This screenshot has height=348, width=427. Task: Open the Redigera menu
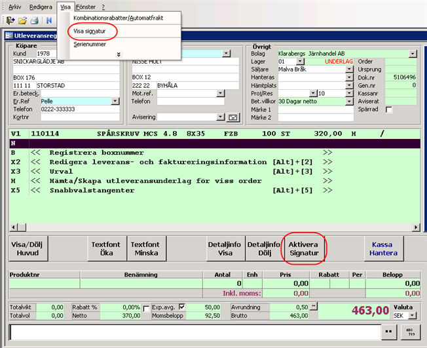coord(41,7)
